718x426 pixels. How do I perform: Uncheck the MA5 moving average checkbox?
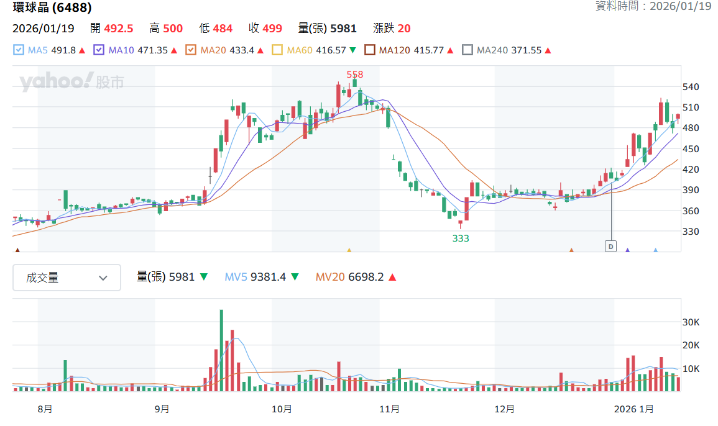18,50
